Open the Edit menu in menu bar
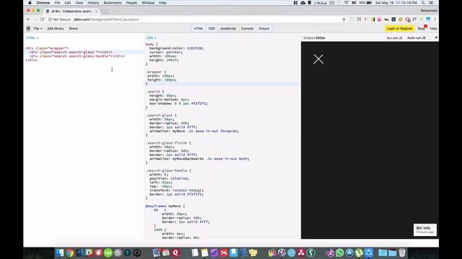Viewport: 462px width, 259px height. [68, 3]
